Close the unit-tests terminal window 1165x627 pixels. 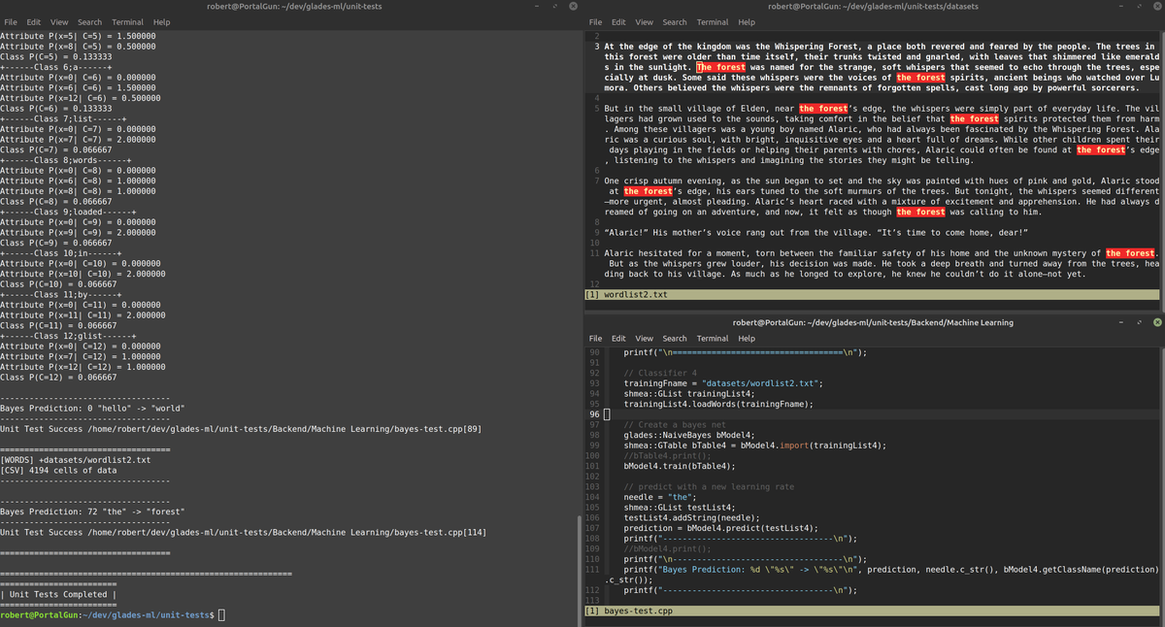(573, 6)
